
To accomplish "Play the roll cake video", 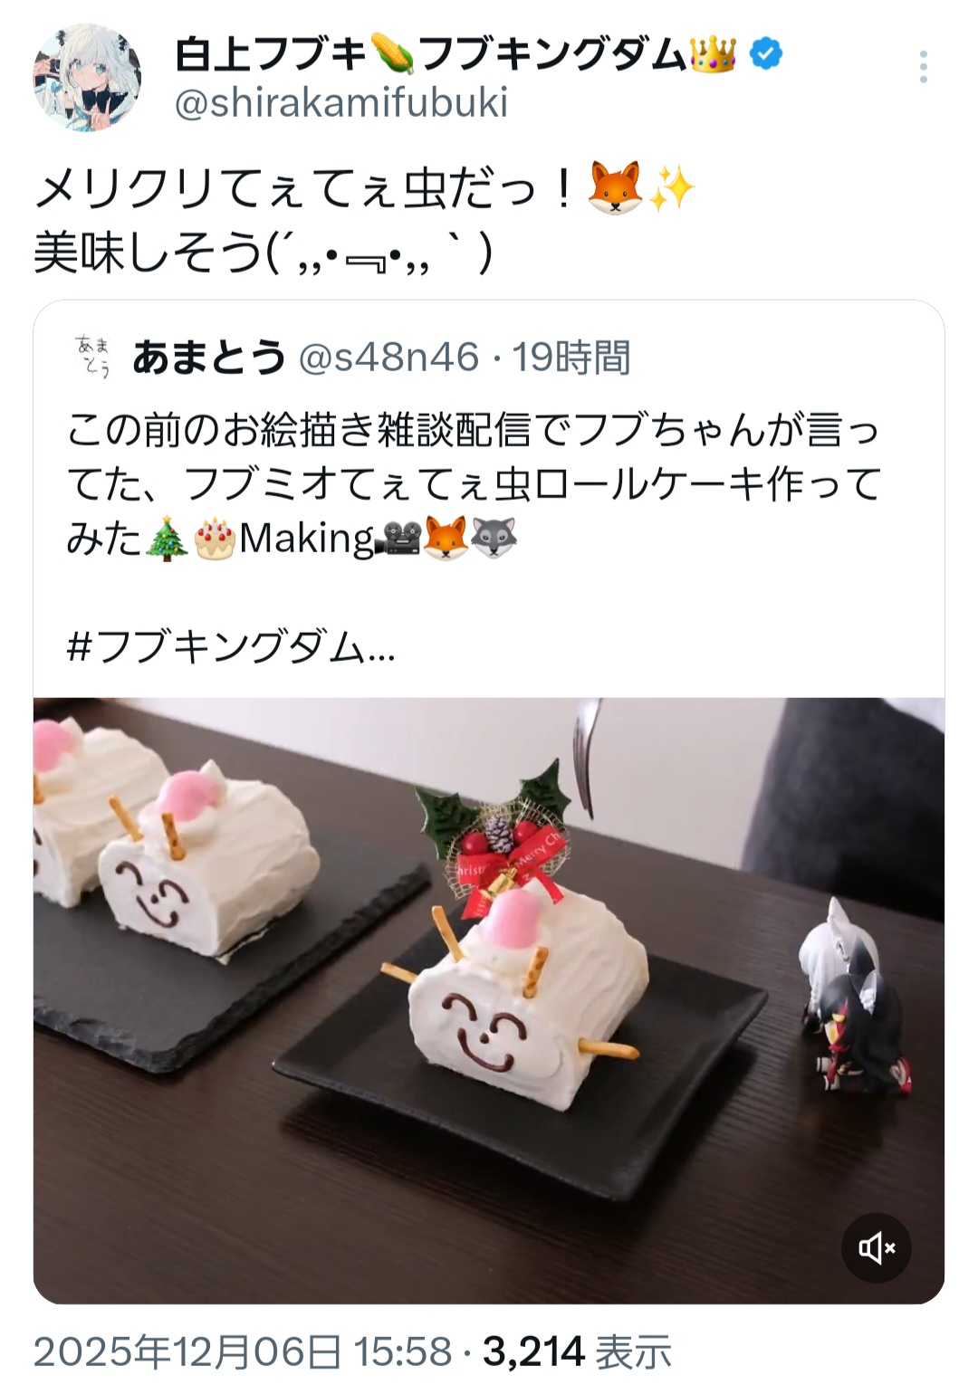I will (489, 1000).
